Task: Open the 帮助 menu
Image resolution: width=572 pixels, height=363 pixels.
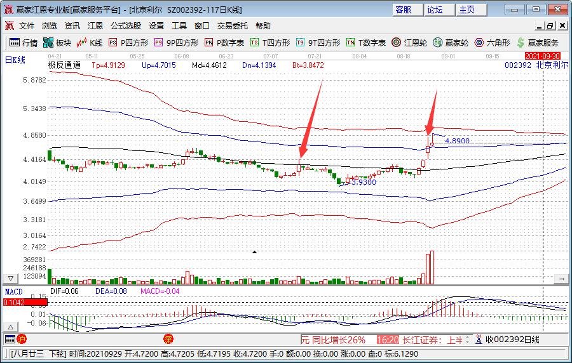Action: tap(263, 26)
